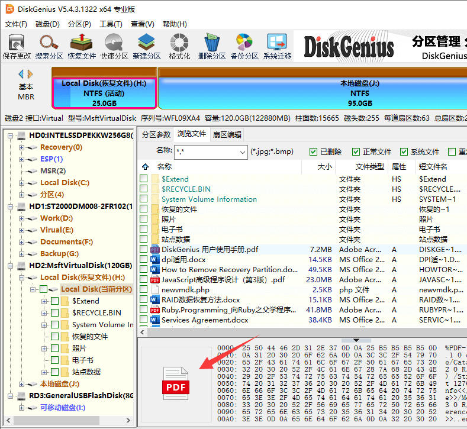Click the PDF icon of DiskGenius 用户使用手册.pdf
The image size is (467, 429).
click(154, 250)
